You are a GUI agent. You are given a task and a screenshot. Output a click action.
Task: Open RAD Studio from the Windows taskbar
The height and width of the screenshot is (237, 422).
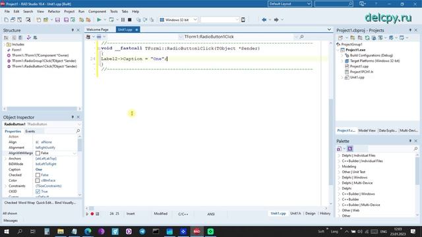click(x=197, y=231)
